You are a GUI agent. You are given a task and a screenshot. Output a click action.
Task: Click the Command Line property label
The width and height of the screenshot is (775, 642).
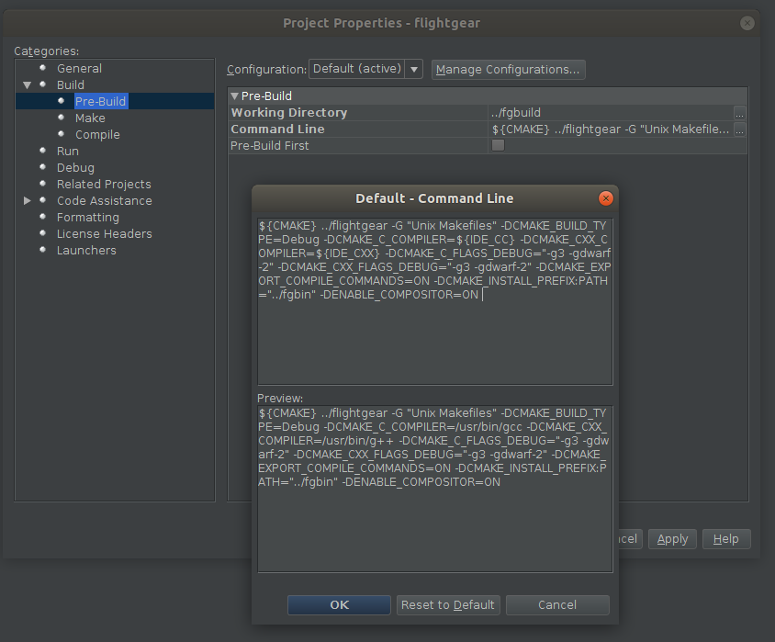pos(278,130)
